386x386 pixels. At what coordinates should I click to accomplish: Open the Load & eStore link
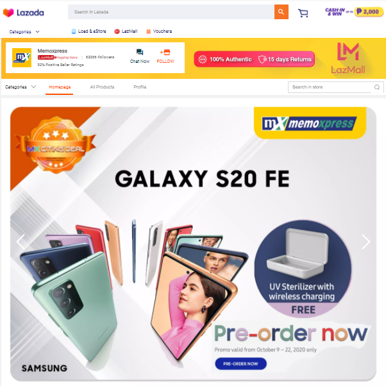(89, 31)
